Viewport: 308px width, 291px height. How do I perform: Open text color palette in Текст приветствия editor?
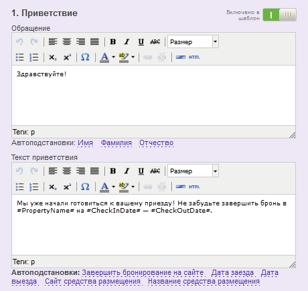(113, 187)
